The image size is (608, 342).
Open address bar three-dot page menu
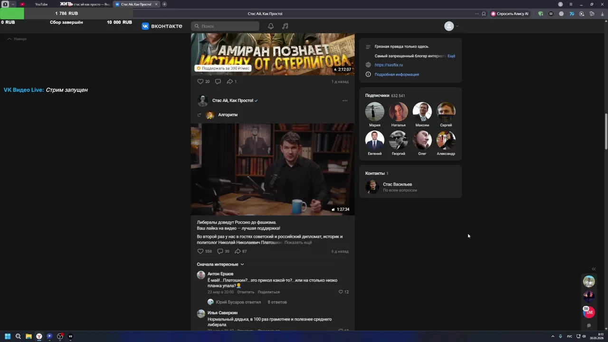pyautogui.click(x=477, y=14)
